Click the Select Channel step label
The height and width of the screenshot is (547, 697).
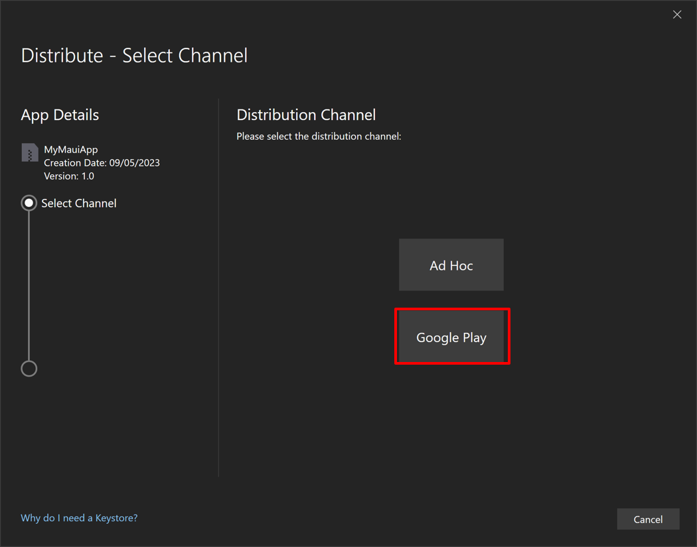pyautogui.click(x=78, y=204)
